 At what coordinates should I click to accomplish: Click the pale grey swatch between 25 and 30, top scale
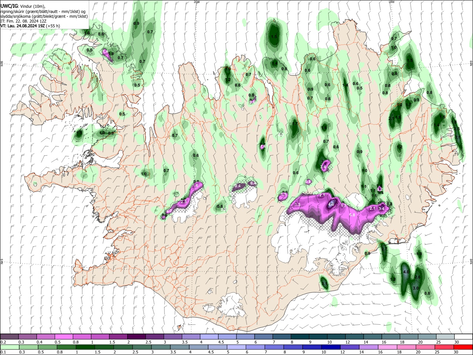445,337
